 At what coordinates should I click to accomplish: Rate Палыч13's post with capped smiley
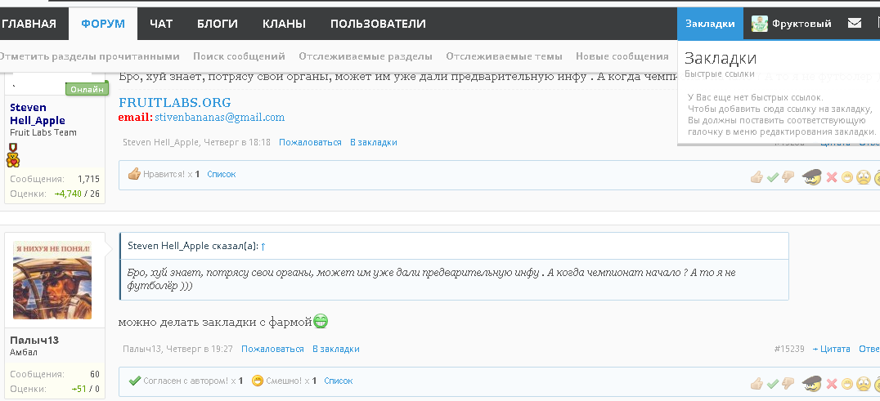click(811, 383)
